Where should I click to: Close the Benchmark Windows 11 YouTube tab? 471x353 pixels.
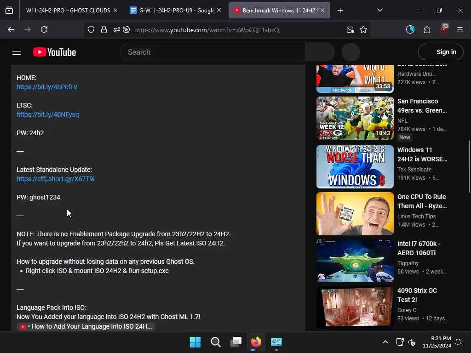322,10
